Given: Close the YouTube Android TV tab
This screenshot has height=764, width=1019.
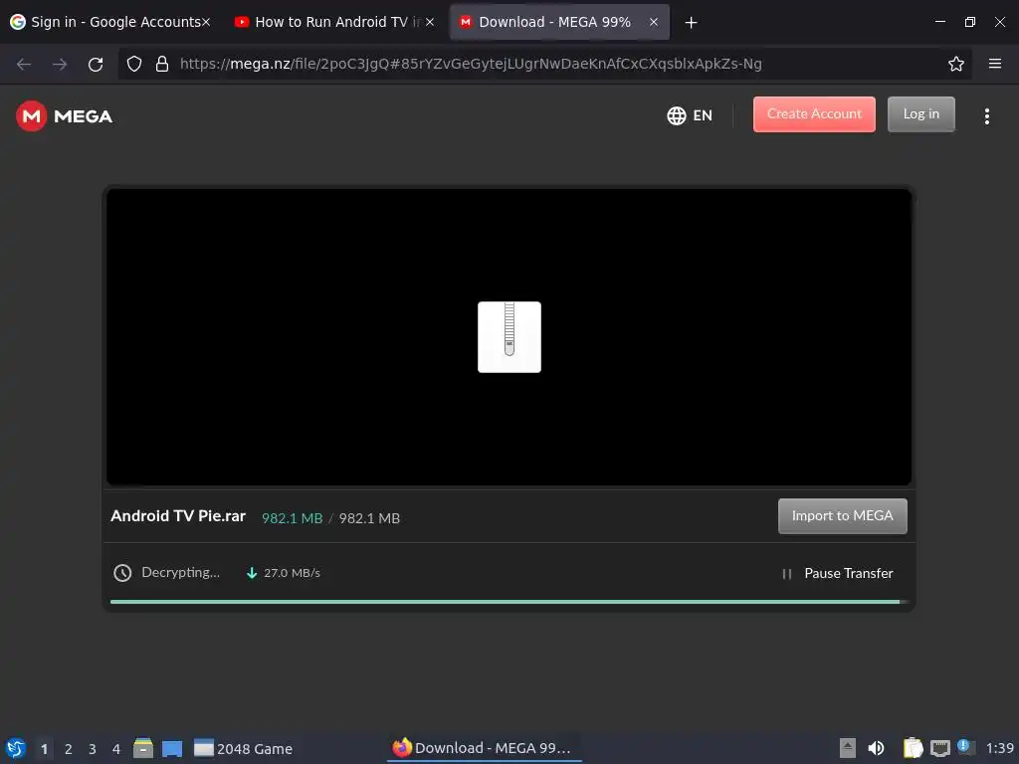Looking at the screenshot, I should pos(430,22).
